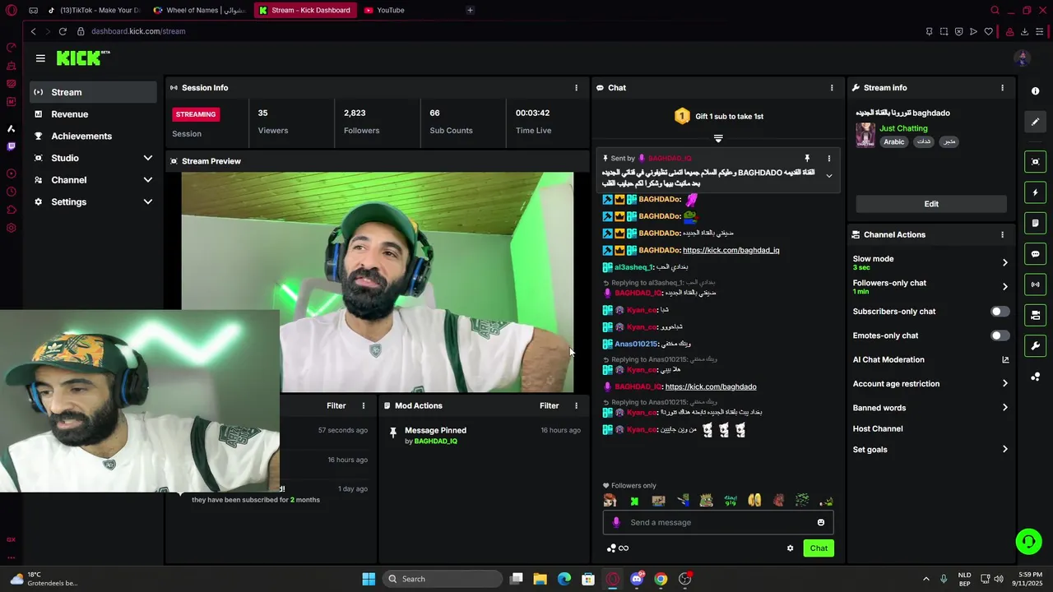Open Session Info panel options menu
Screen dimensions: 1053x592
pyautogui.click(x=576, y=87)
